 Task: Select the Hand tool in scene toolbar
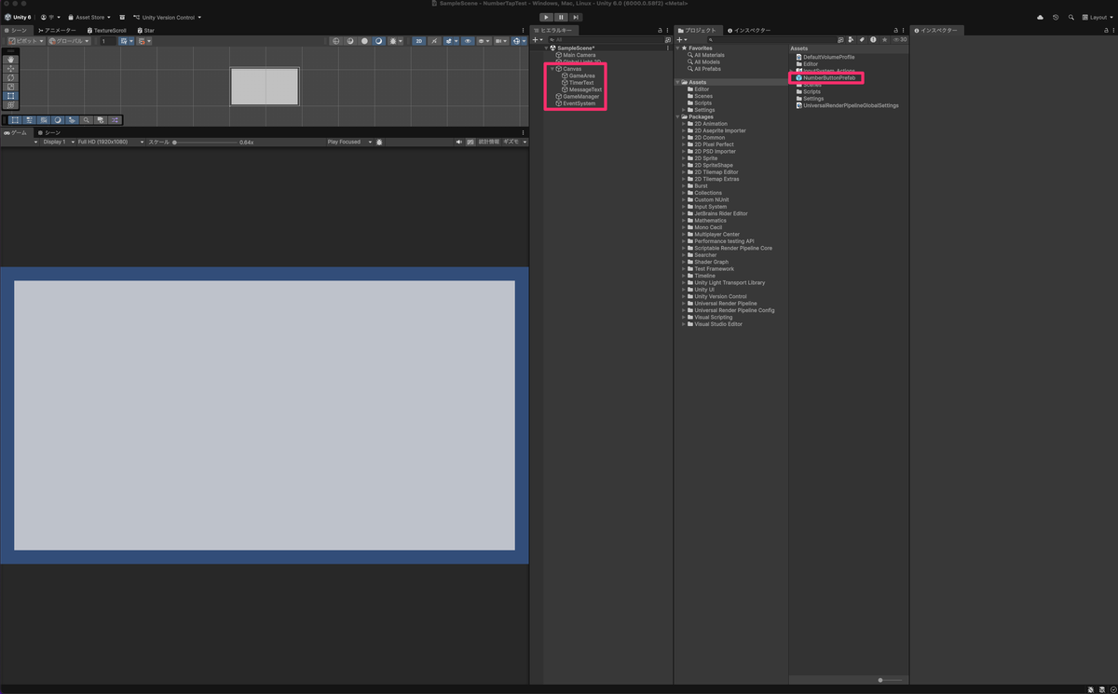[x=11, y=59]
